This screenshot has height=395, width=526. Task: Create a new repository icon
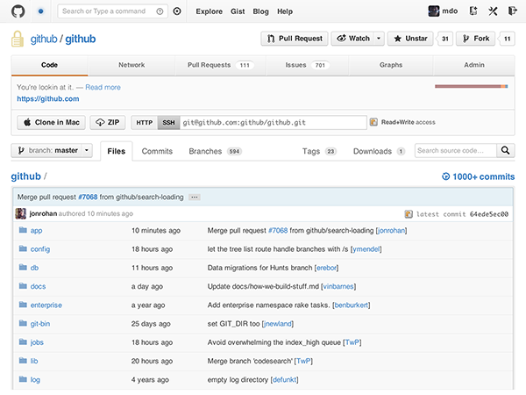click(473, 11)
